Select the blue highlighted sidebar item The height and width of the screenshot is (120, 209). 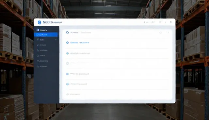point(46,35)
